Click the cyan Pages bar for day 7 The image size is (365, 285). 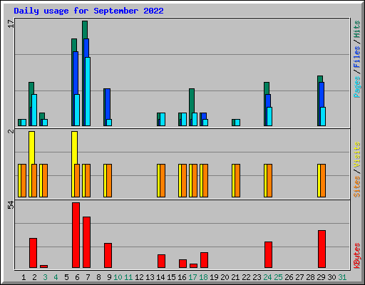[88, 91]
